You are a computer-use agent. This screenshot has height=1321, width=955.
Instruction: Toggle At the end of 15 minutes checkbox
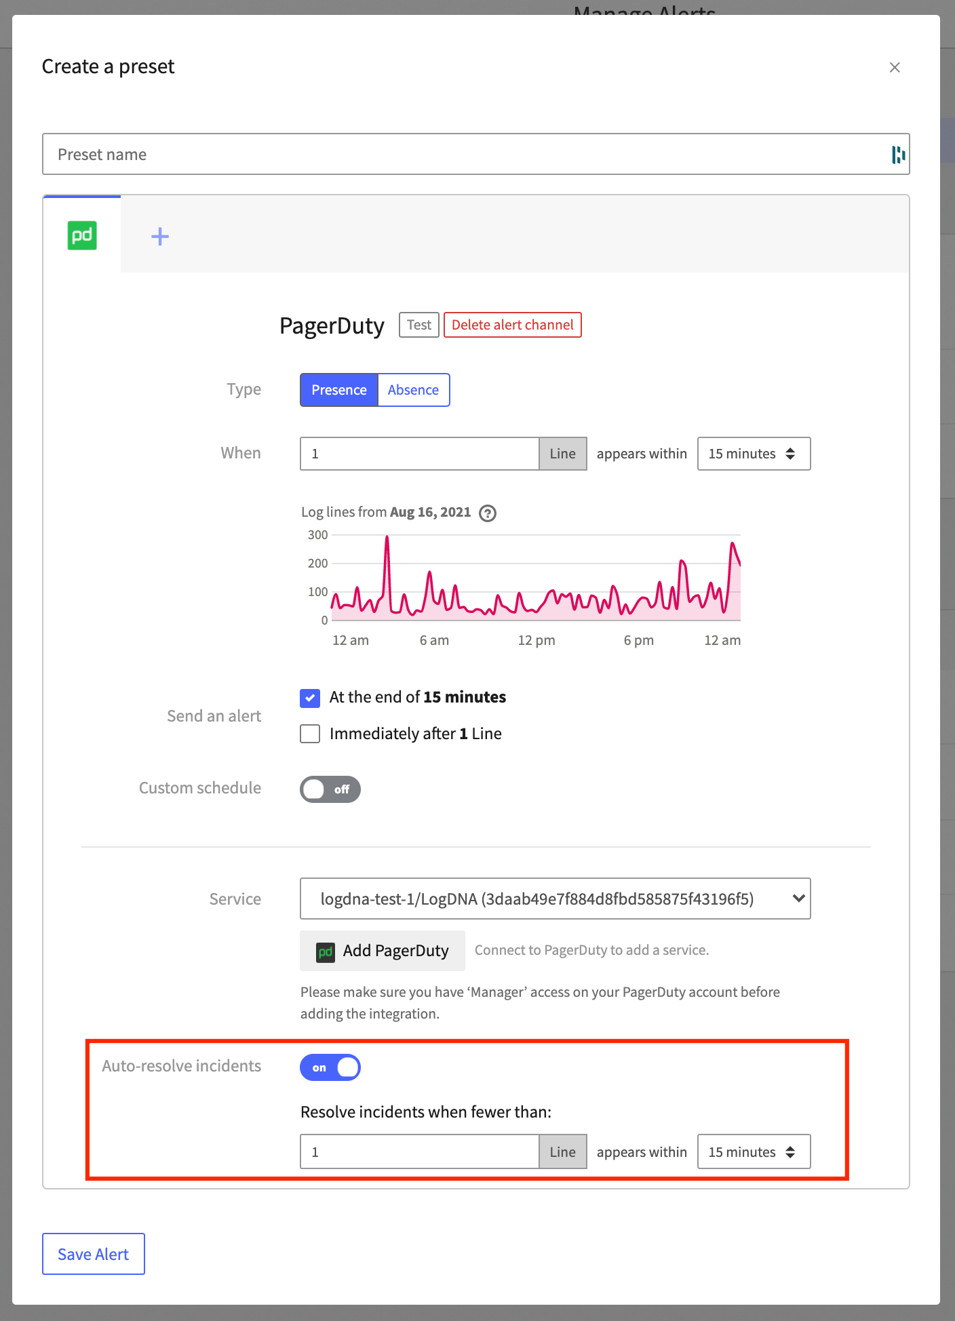pos(310,698)
